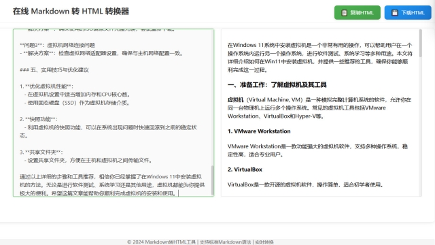435x245 pixels.
Task: Click inside the Markdown editor text area
Action: [x=114, y=113]
